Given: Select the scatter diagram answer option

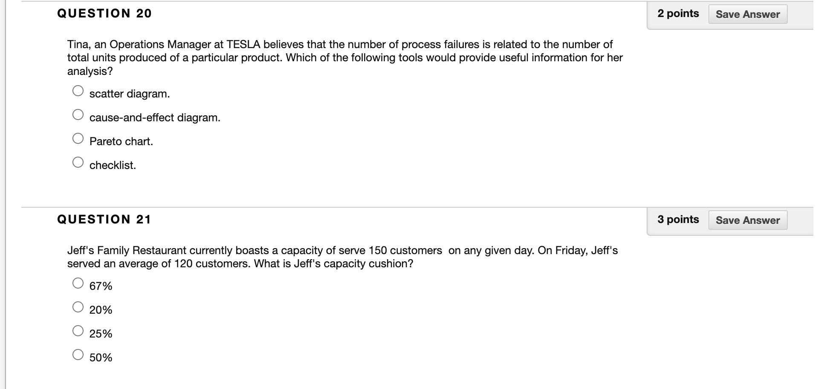Looking at the screenshot, I should click(78, 90).
